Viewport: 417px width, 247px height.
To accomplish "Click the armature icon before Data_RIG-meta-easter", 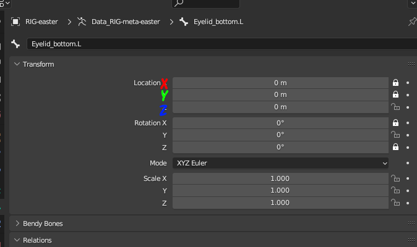I will pos(82,22).
